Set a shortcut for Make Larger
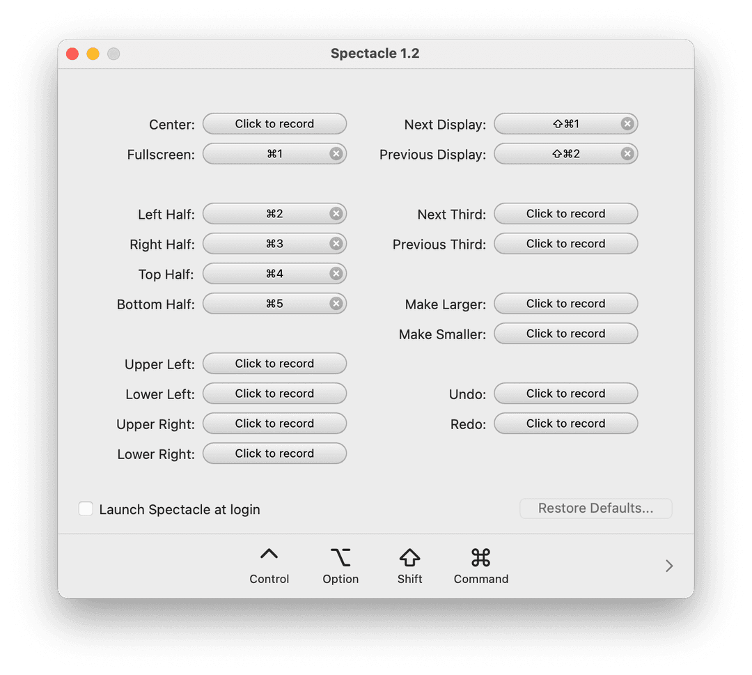This screenshot has width=752, height=675. click(565, 304)
